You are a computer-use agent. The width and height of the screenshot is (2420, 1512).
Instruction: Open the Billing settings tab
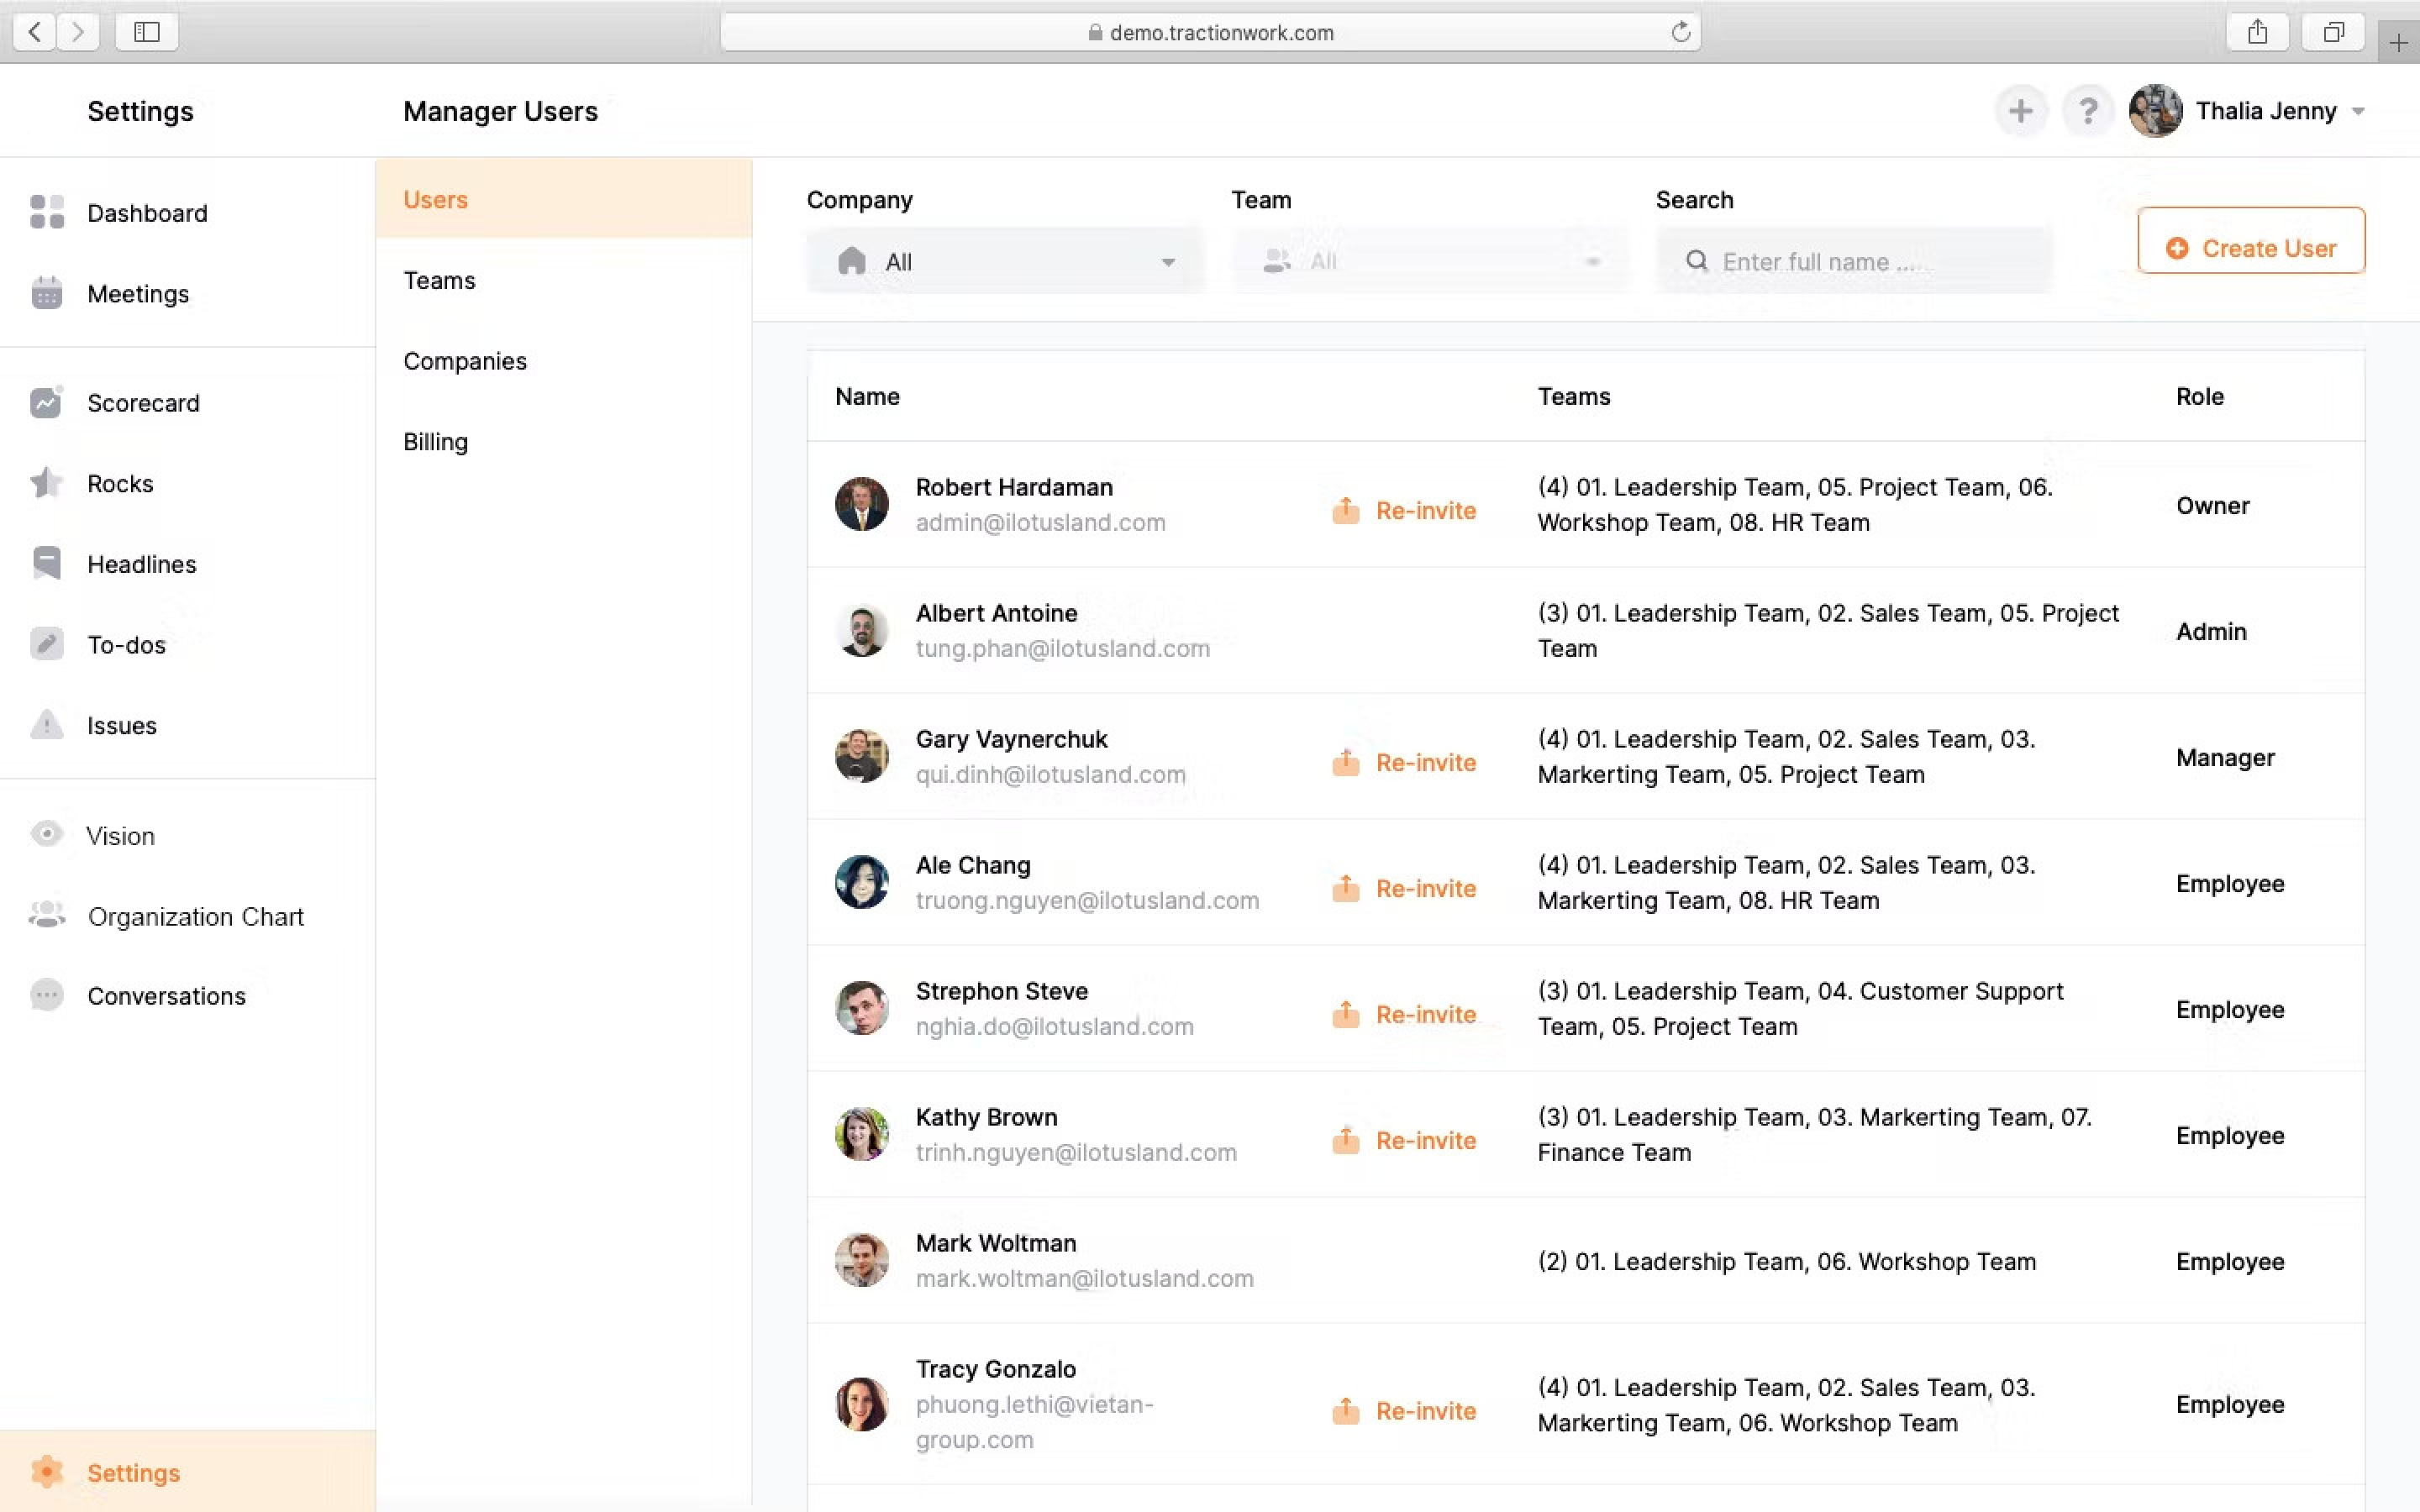(435, 442)
